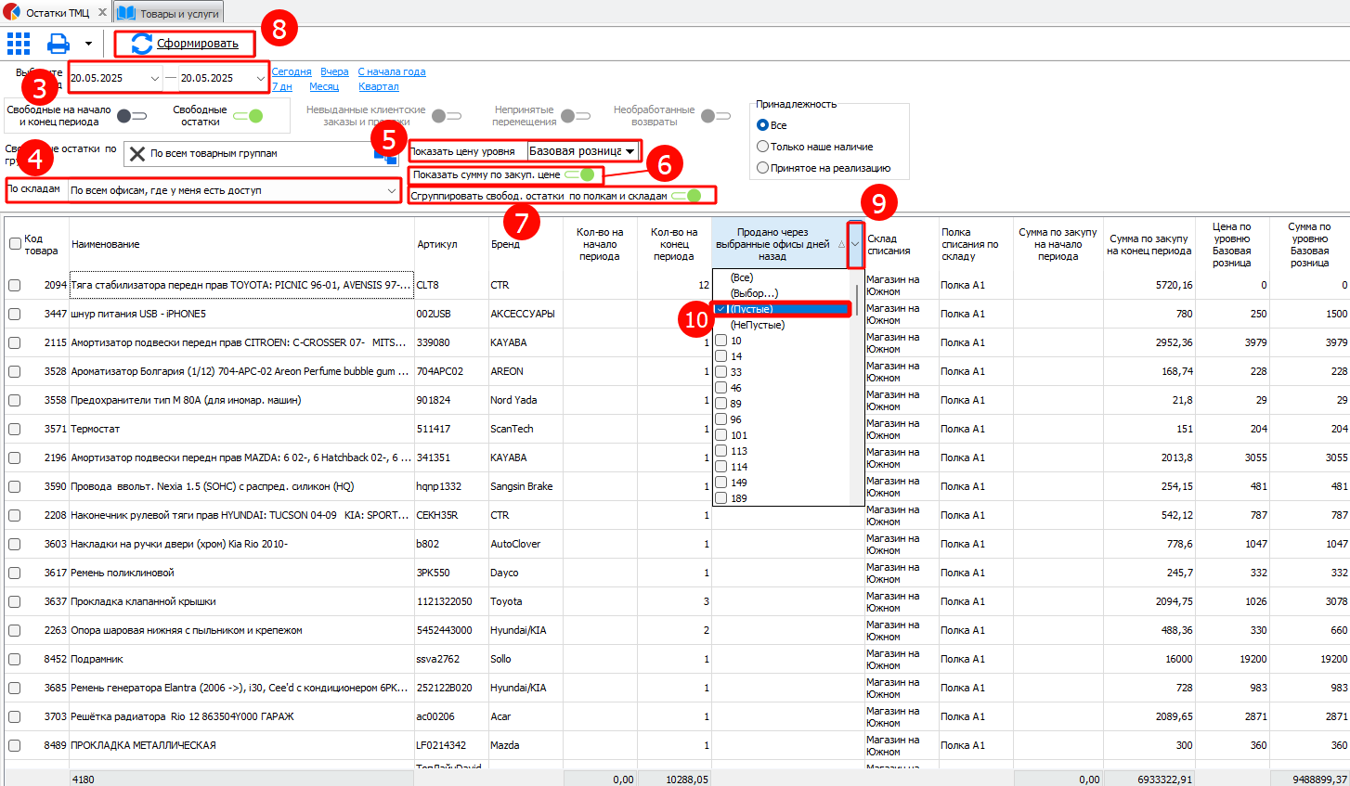Click the Склад списания column header

(901, 244)
